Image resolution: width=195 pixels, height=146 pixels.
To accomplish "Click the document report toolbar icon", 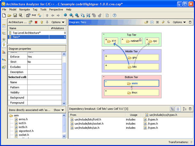I will pos(107,15).
